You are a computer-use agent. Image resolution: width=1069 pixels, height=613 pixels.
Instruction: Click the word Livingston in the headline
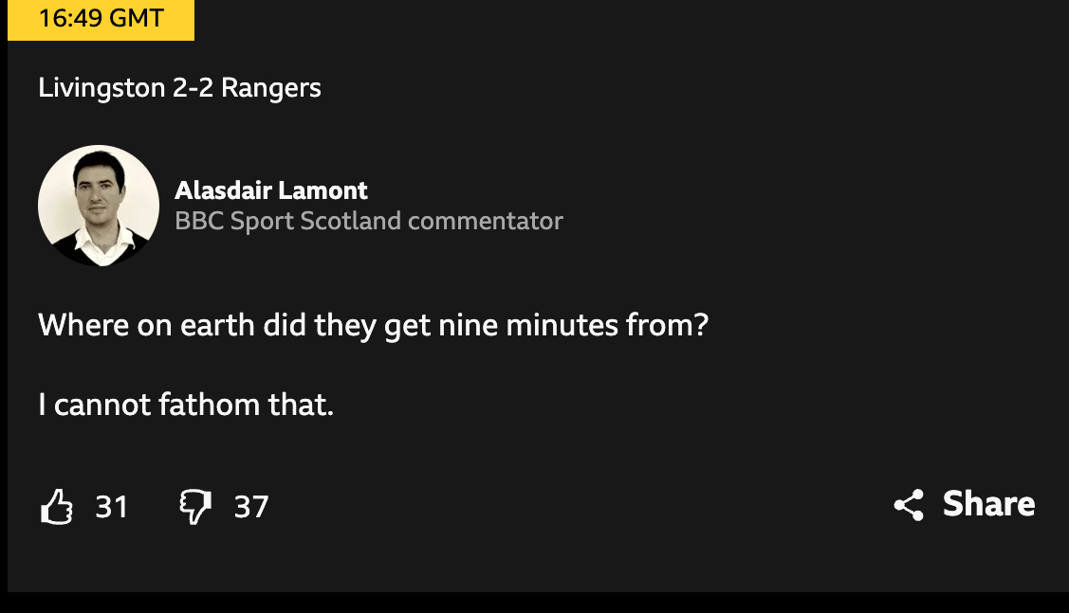tap(101, 88)
